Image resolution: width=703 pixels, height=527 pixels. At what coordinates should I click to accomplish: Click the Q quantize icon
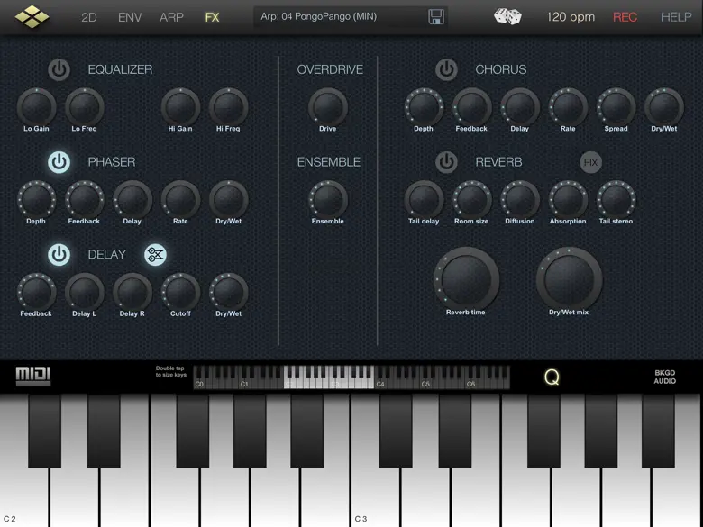click(x=552, y=377)
